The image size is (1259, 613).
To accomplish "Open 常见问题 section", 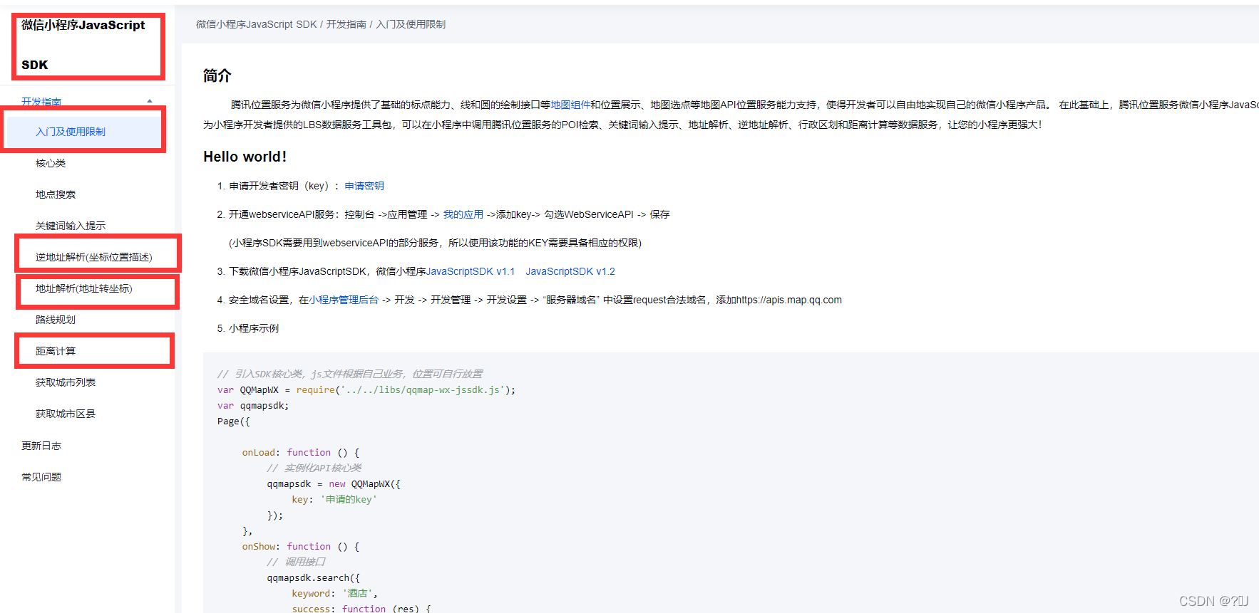I will pos(41,477).
